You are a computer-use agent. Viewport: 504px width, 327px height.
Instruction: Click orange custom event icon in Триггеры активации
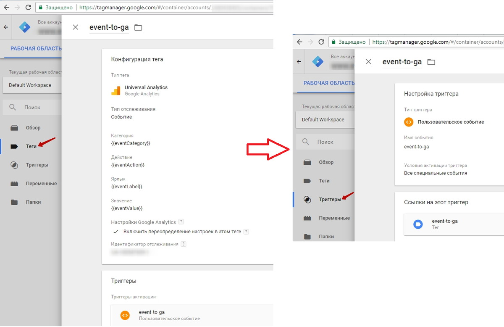125,315
